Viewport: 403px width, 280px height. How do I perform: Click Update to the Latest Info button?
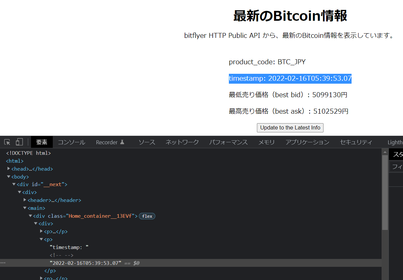[290, 128]
